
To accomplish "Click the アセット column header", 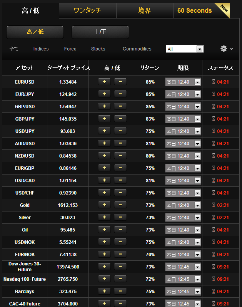I will [x=25, y=68].
